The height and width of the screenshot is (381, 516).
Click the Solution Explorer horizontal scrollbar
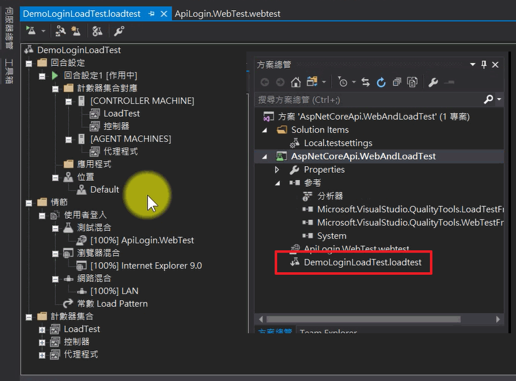point(363,319)
